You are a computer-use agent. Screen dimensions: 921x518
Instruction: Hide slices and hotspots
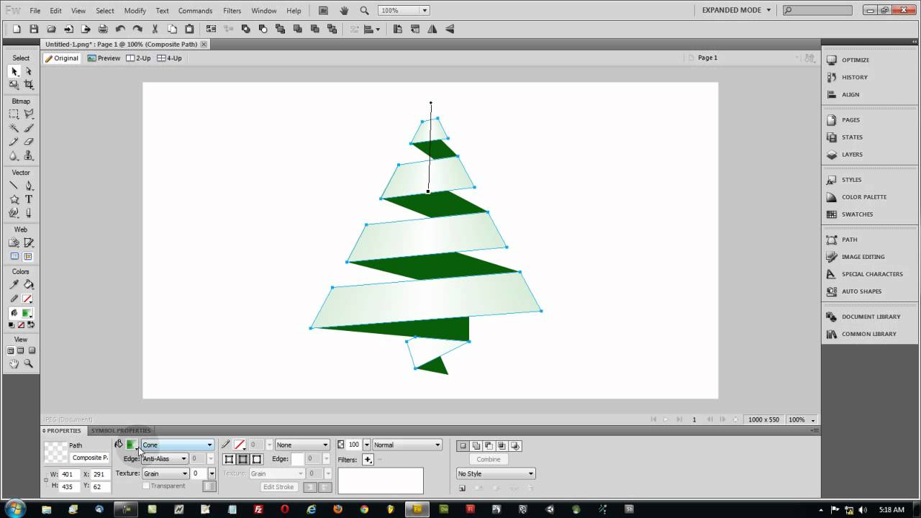[x=14, y=256]
